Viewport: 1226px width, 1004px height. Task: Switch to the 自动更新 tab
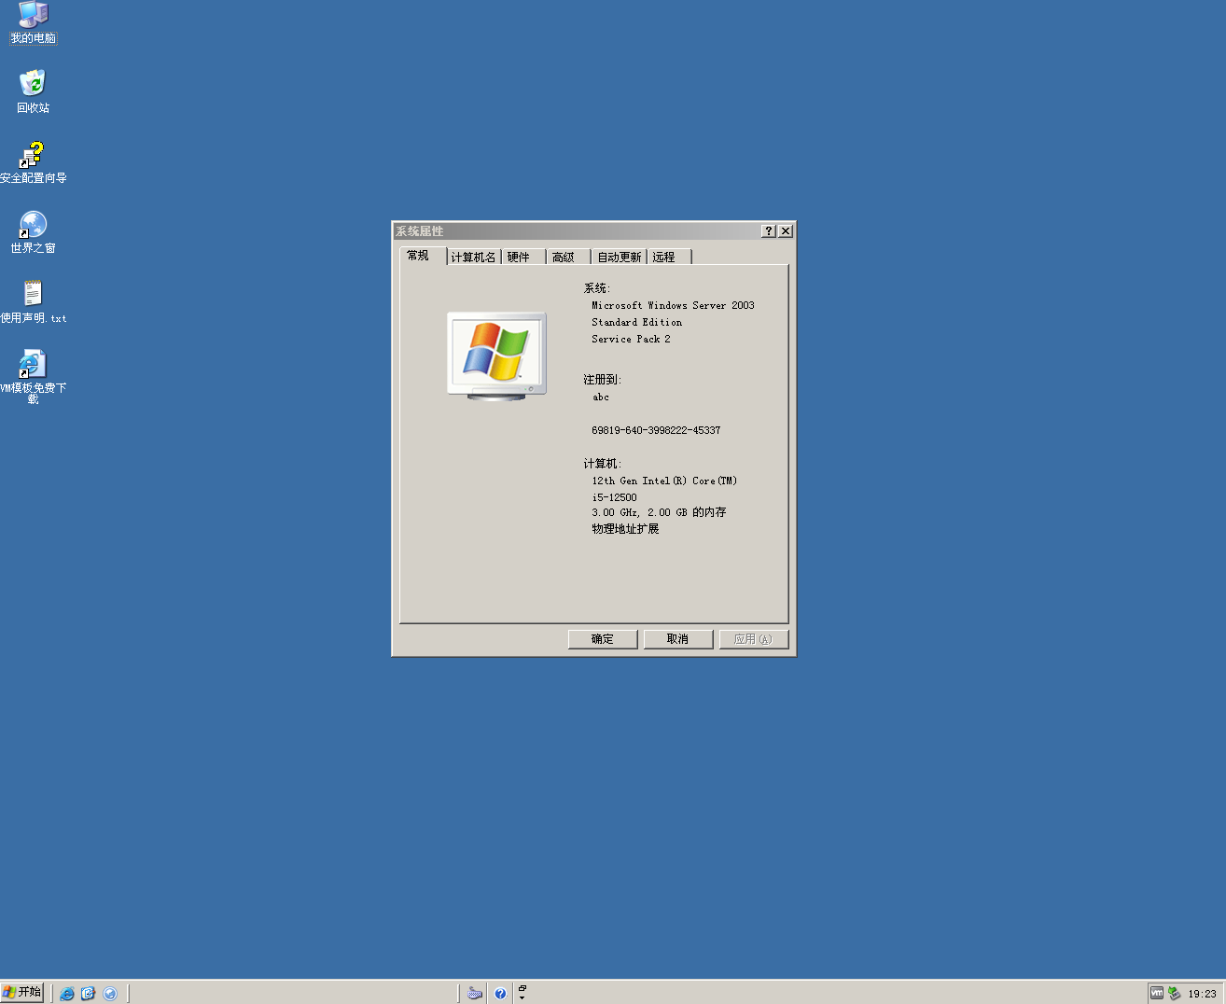coord(620,258)
